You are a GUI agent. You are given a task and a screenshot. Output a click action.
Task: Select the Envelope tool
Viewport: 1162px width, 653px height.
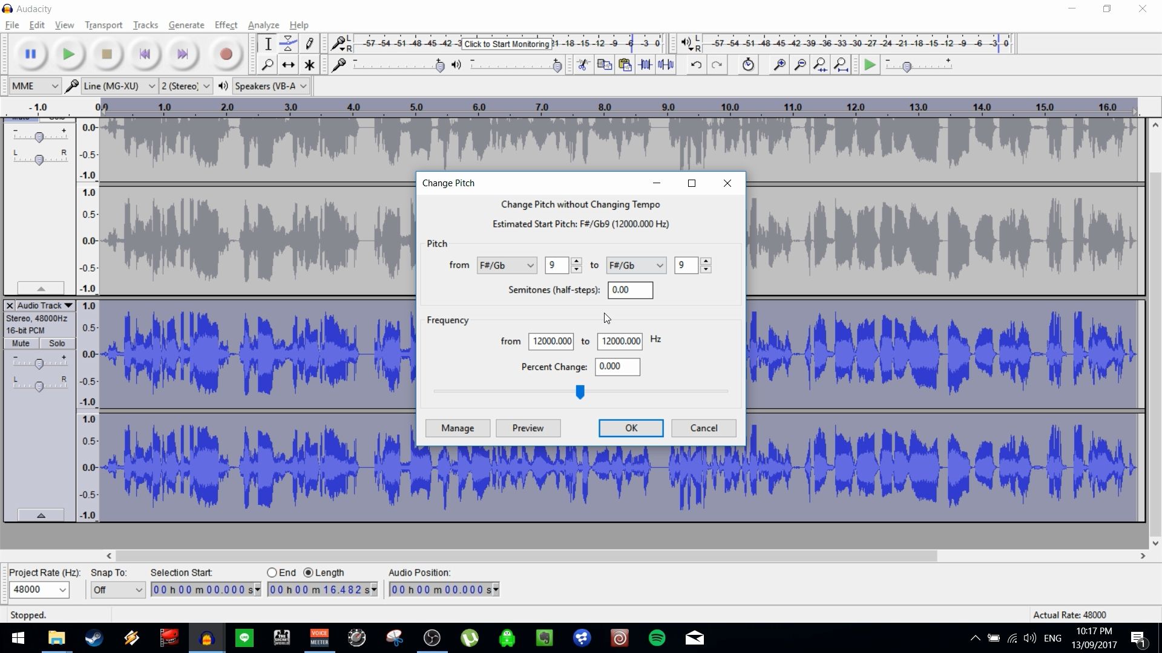289,43
